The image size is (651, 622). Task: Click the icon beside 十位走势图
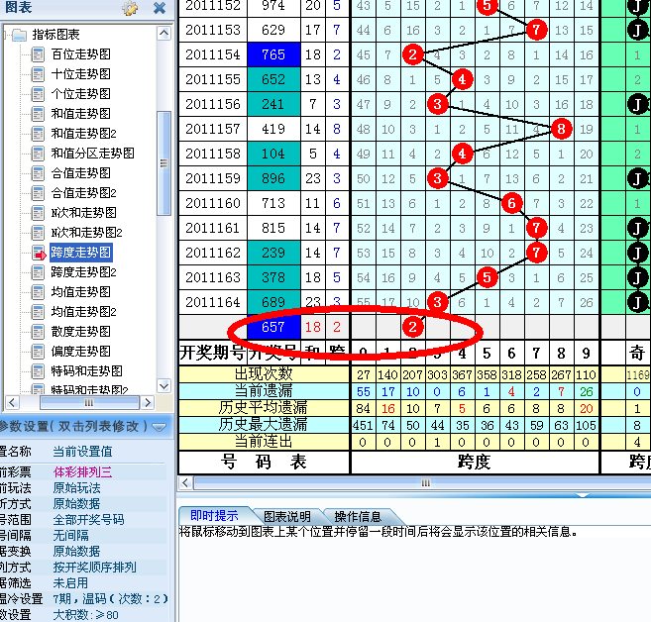39,74
